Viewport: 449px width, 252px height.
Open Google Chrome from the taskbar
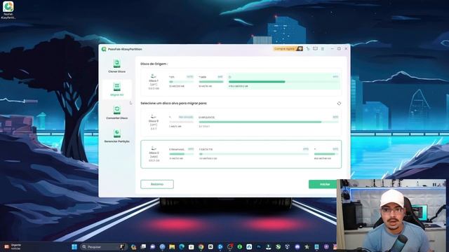click(x=201, y=247)
